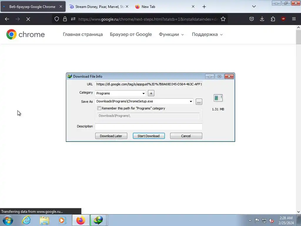
Task: Open the Save As path dropdown arrow
Action: pyautogui.click(x=191, y=102)
